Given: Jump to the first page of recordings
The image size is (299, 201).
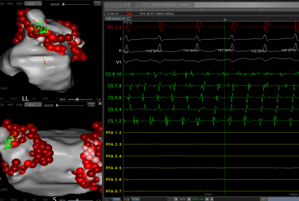Looking at the screenshot, I should tap(176, 199).
